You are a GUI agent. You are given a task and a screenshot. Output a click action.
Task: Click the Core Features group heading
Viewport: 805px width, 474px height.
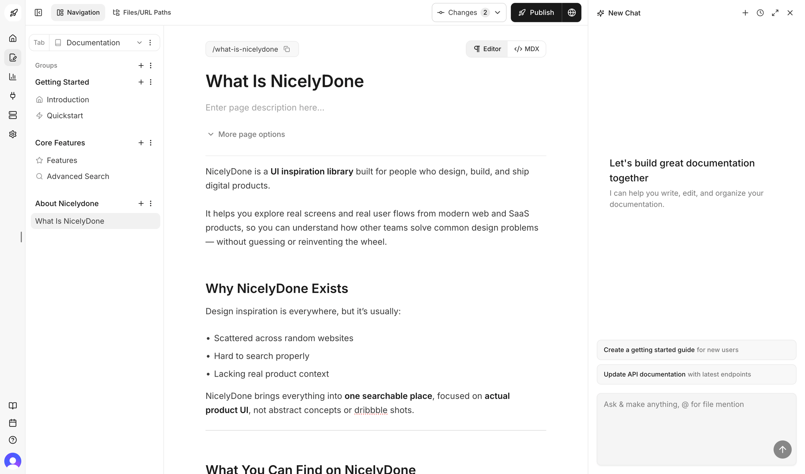pos(60,143)
